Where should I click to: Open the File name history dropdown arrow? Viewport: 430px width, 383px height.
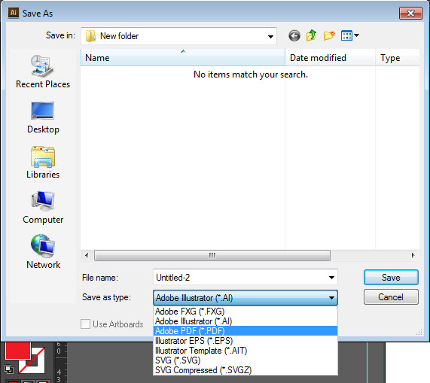click(331, 278)
